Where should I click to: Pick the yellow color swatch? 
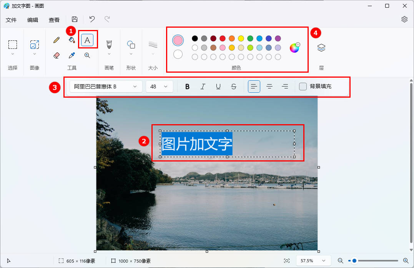tap(241, 38)
